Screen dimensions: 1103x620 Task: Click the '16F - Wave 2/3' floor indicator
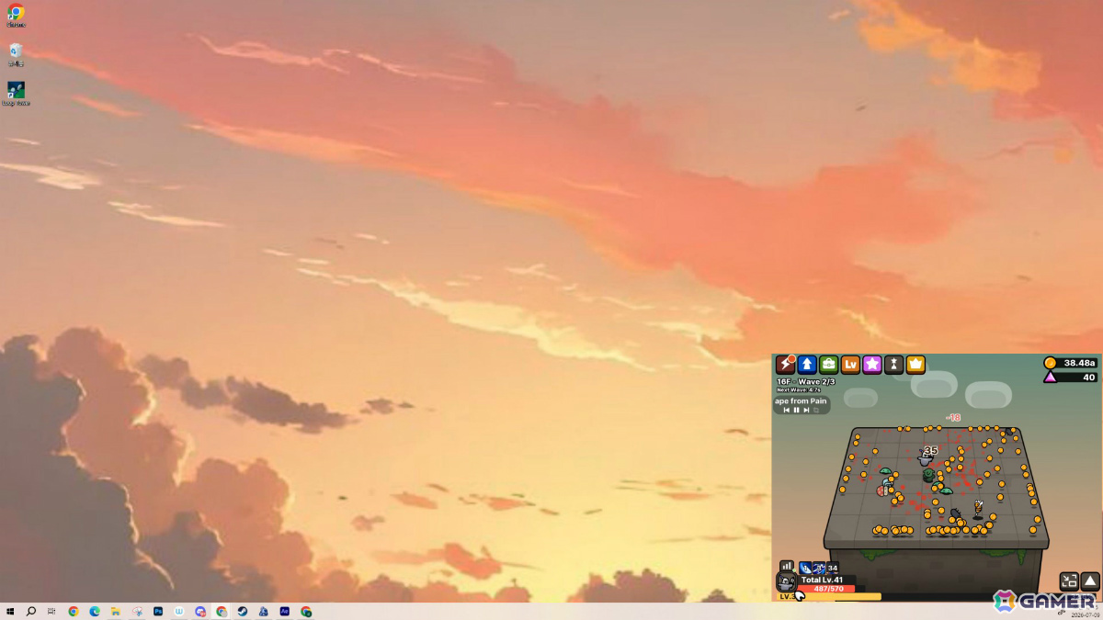pos(806,381)
